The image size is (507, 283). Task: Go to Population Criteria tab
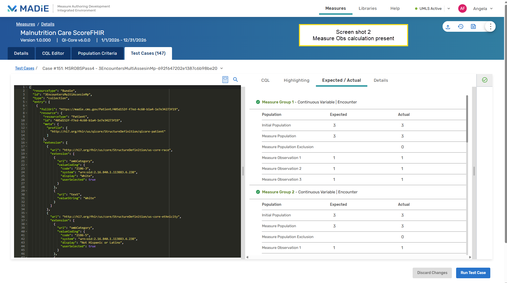tap(97, 53)
